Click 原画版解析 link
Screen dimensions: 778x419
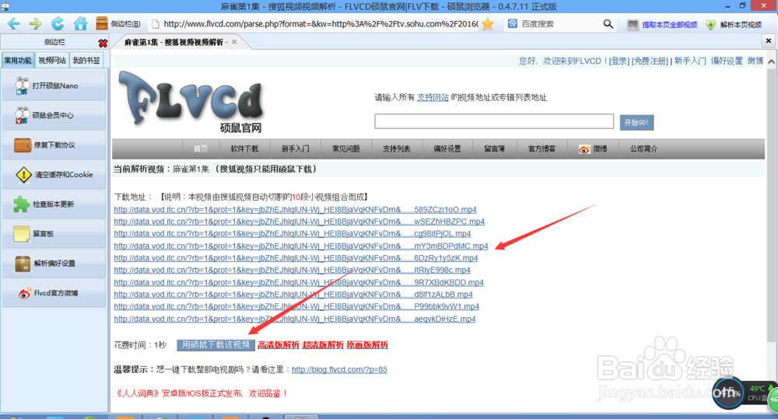[x=367, y=345]
